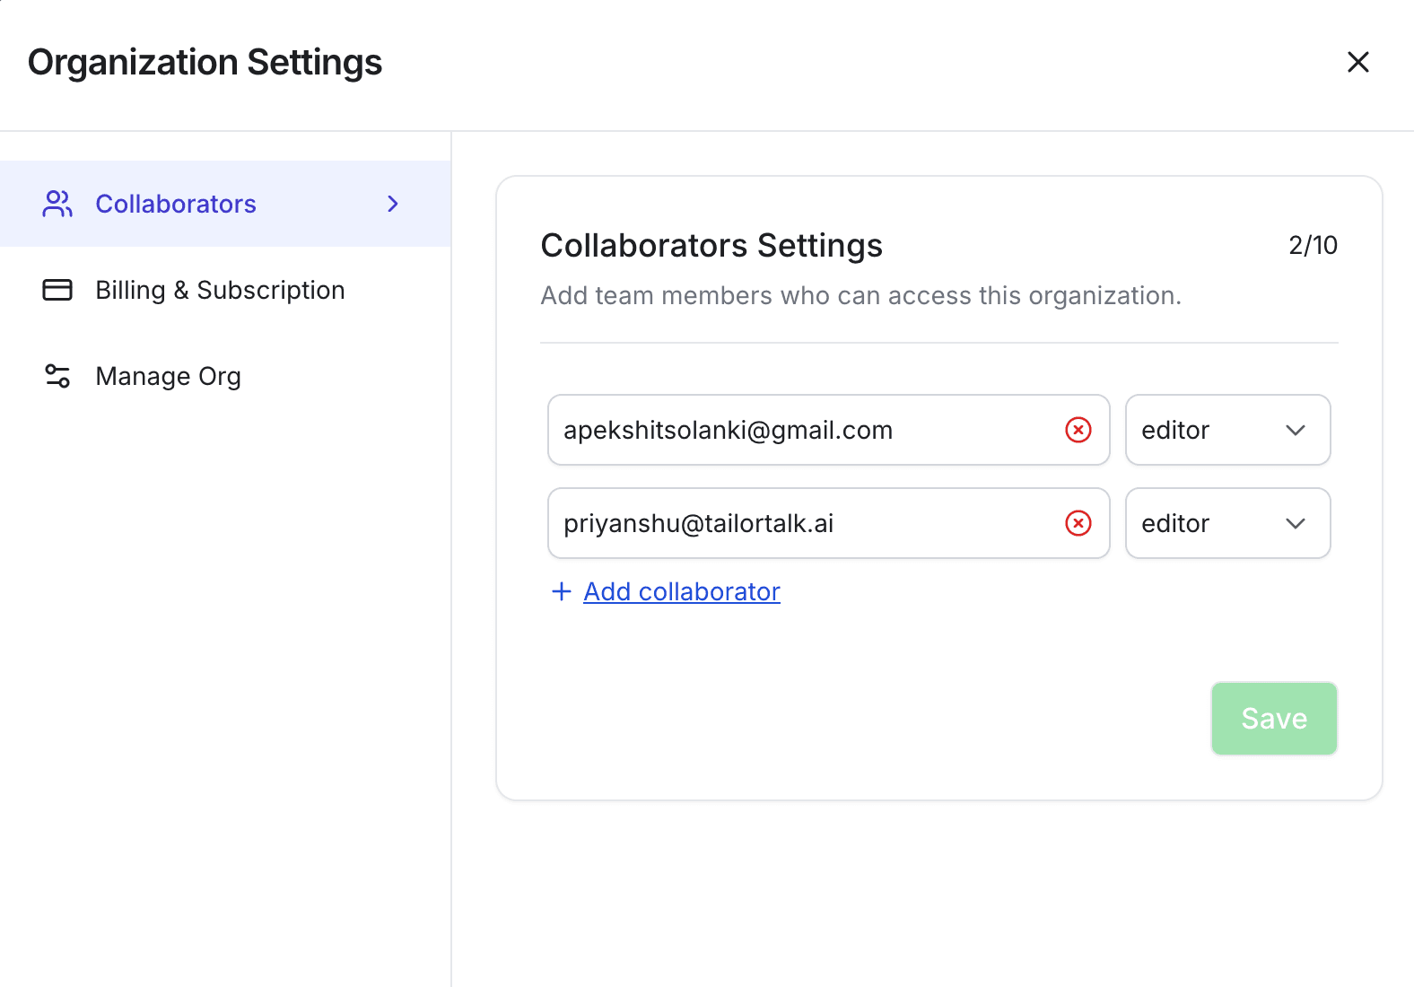Open role dropdown for priyanshu@tailortalk.ai
This screenshot has height=987, width=1414.
(x=1227, y=523)
